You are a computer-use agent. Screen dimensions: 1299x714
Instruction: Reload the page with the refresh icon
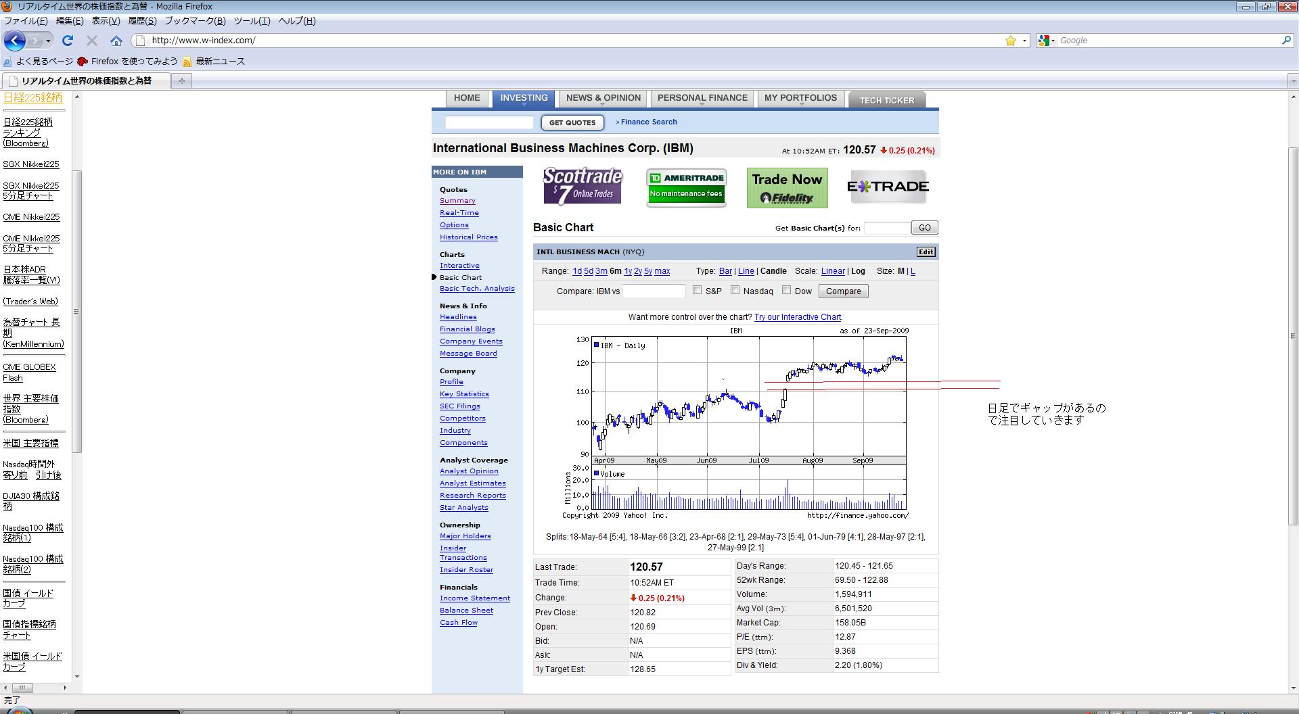pos(68,41)
